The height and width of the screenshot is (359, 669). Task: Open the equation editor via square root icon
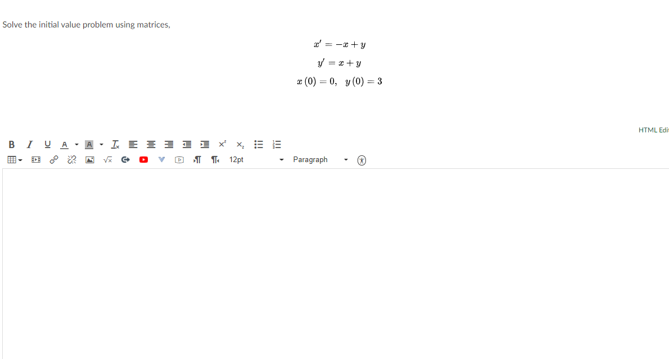pos(107,159)
